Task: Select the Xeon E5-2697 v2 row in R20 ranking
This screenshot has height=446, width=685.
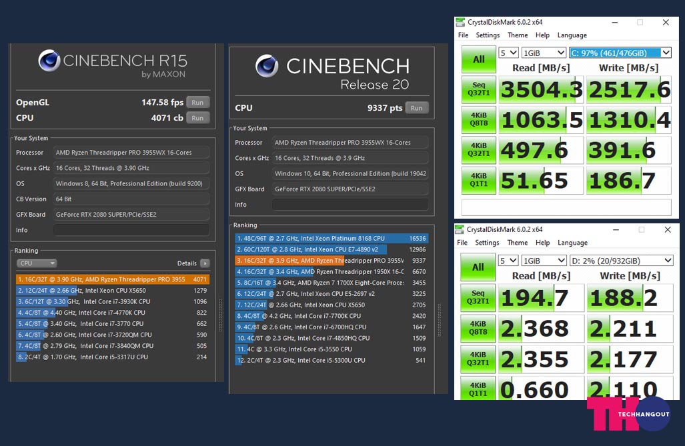Action: 331,294
